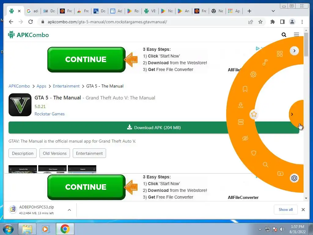Open the APKCombo hamburger menu
The width and height of the screenshot is (313, 235).
(x=296, y=35)
